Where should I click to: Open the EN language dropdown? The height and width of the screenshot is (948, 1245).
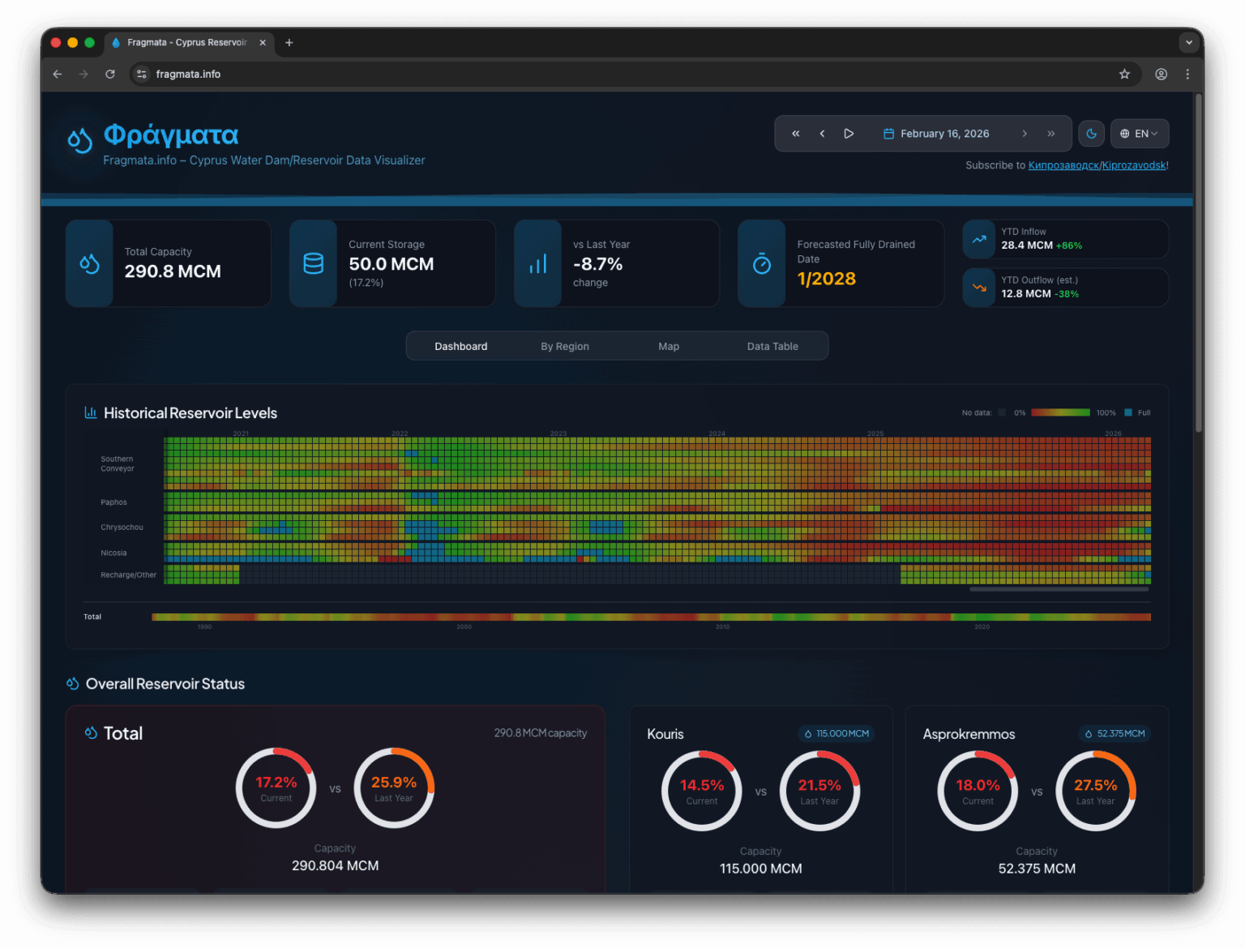[x=1139, y=134]
